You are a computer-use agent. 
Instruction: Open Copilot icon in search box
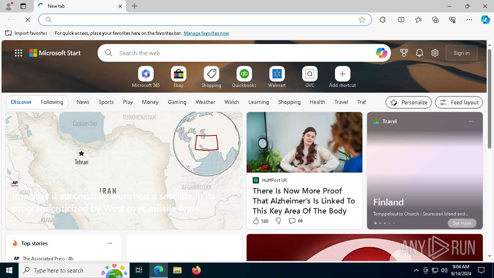point(381,53)
